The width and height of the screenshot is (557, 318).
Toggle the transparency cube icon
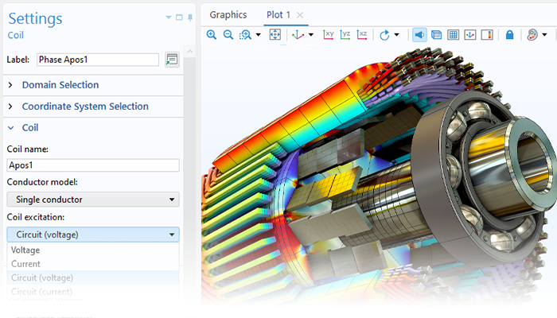pos(436,35)
